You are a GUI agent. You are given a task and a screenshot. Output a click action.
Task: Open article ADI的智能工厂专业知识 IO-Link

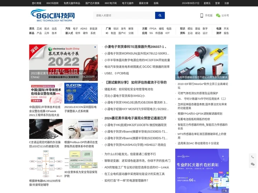(x=137, y=167)
